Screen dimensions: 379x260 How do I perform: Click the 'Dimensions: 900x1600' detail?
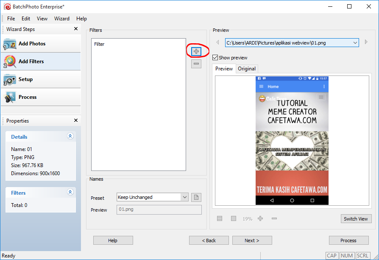(x=35, y=173)
